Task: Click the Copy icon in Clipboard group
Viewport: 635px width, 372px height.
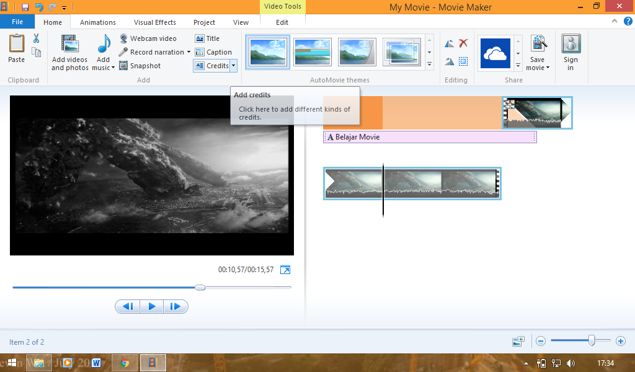Action: point(37,52)
